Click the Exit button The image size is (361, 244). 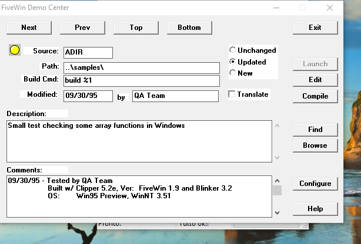point(315,28)
